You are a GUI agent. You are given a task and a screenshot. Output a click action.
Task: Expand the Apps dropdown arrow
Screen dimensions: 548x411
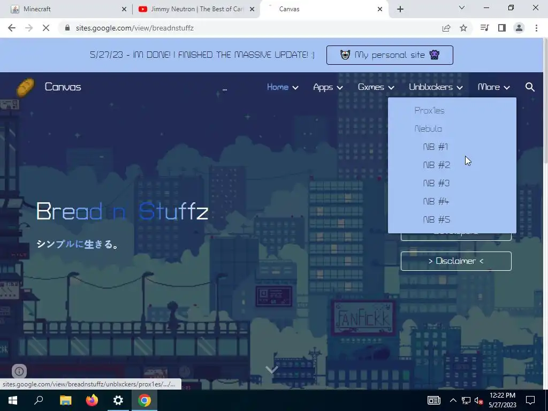340,88
